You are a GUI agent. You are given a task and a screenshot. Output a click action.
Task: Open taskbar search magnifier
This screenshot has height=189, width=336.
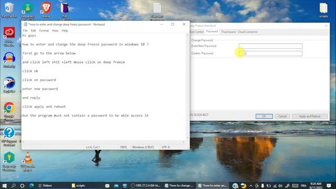13,185
